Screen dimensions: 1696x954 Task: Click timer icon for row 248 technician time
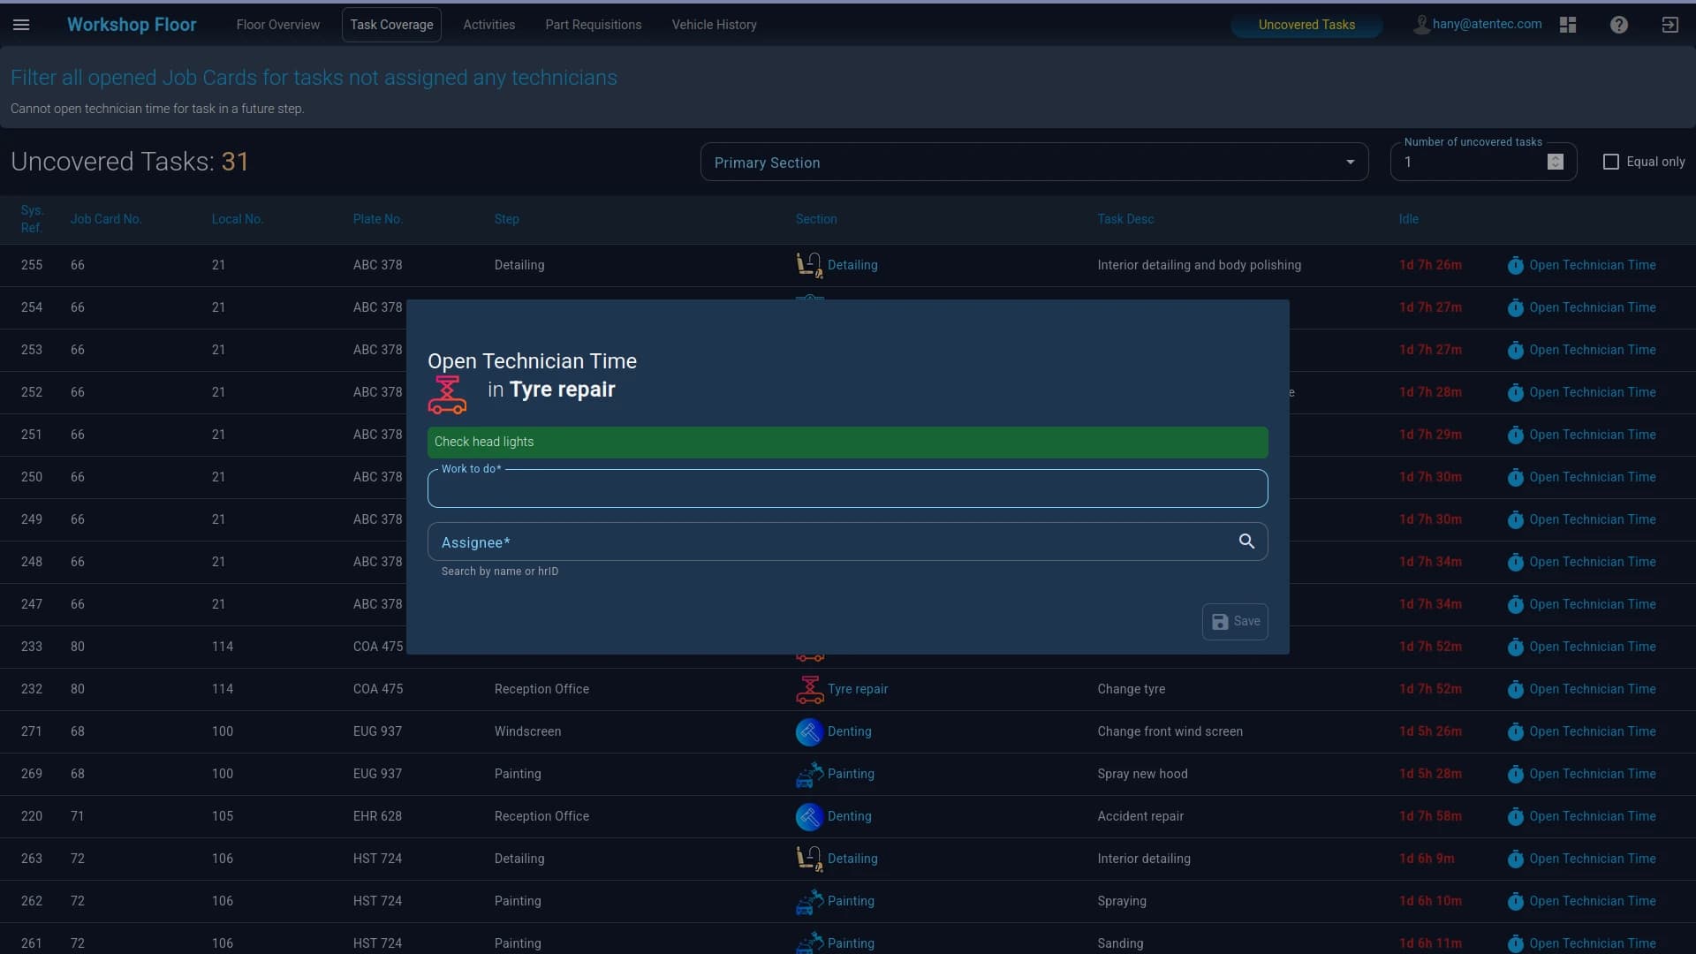point(1515,562)
